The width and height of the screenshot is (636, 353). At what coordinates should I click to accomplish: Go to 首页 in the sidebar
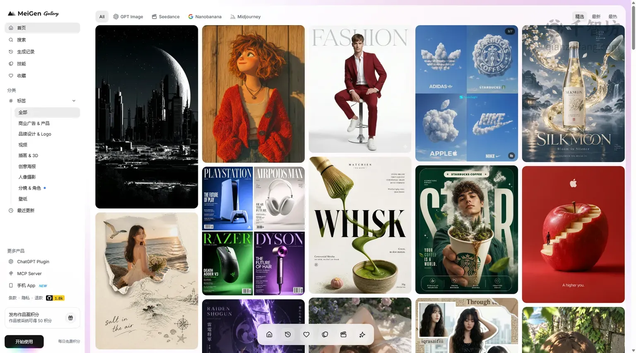[x=42, y=28]
